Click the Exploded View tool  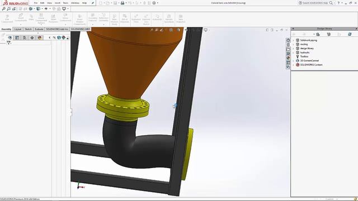click(136, 18)
